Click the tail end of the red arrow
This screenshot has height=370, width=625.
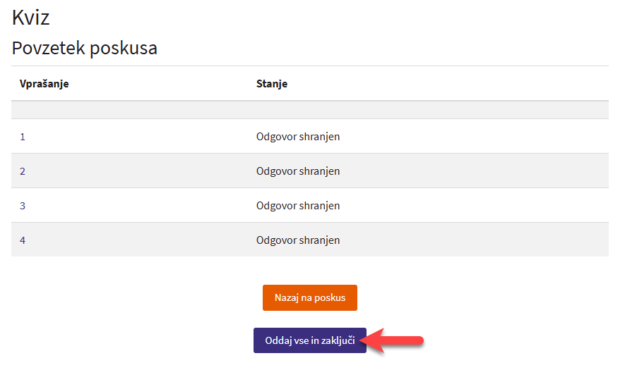click(x=418, y=340)
